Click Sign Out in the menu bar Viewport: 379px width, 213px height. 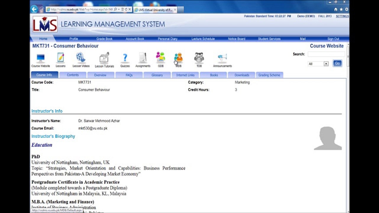(333, 39)
